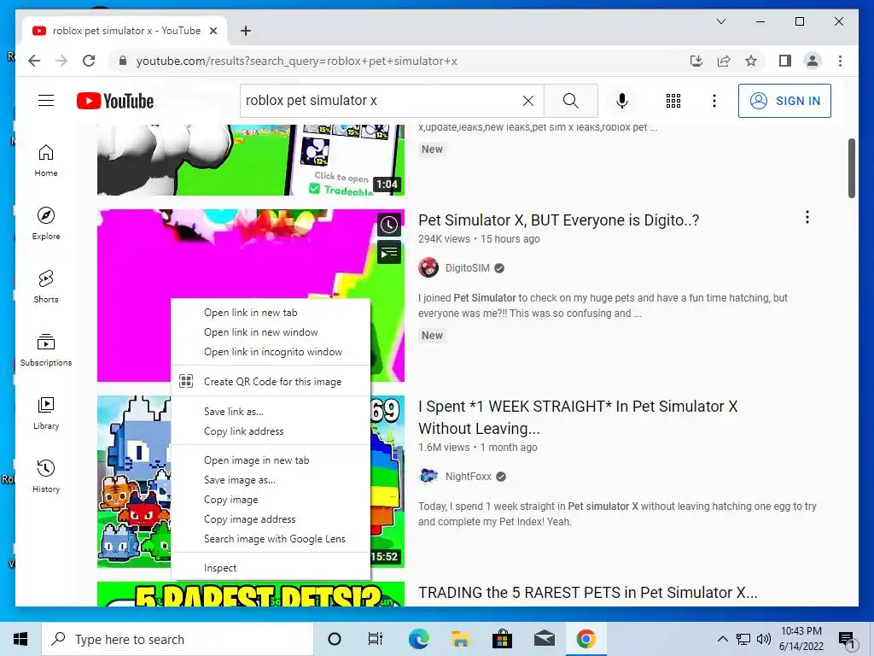The image size is (874, 656).
Task: Close the YouTube tab
Action: (213, 31)
